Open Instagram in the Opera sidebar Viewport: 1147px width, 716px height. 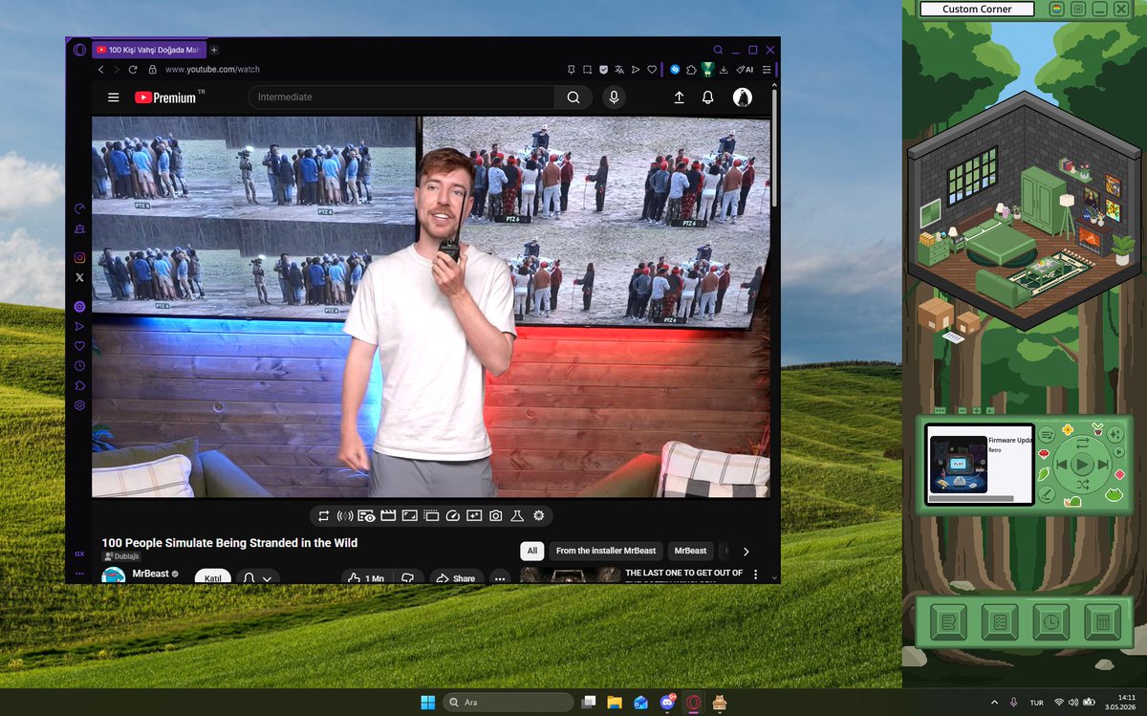coord(79,257)
